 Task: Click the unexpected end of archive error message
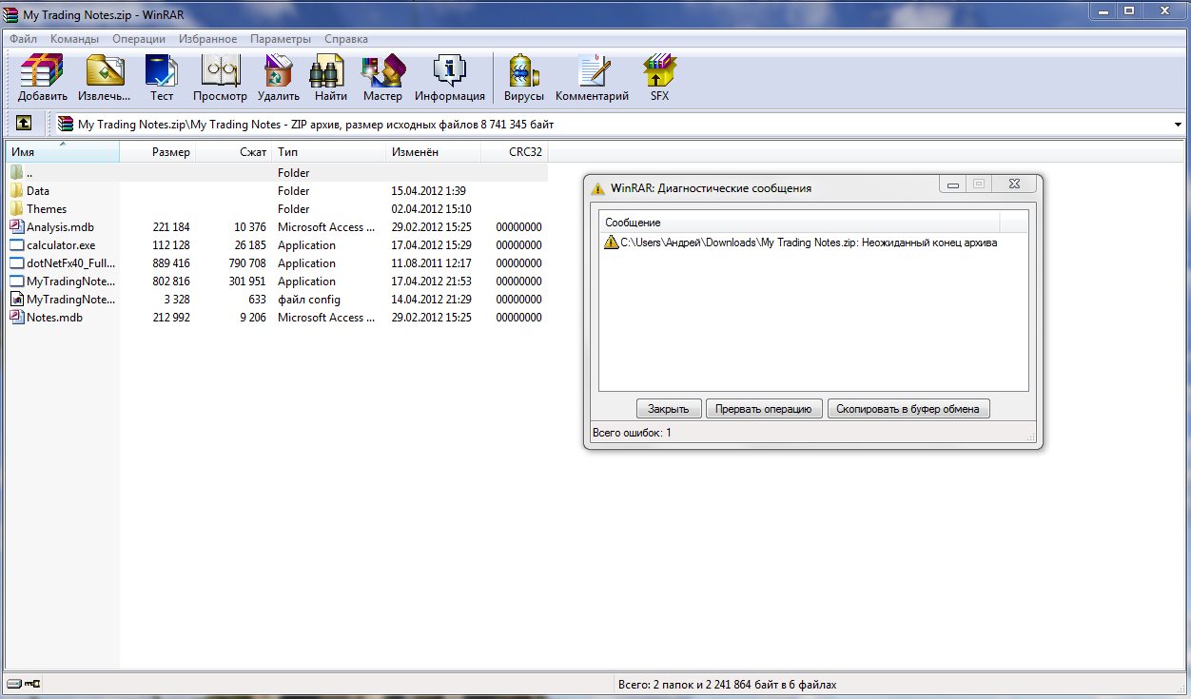click(809, 243)
